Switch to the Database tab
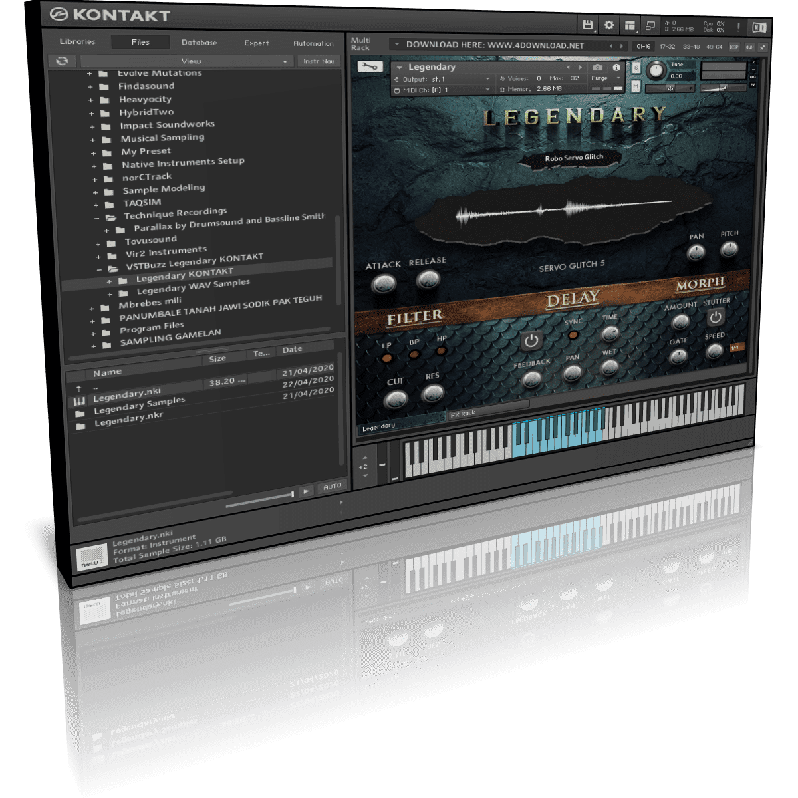This screenshot has height=798, width=798. click(x=199, y=43)
